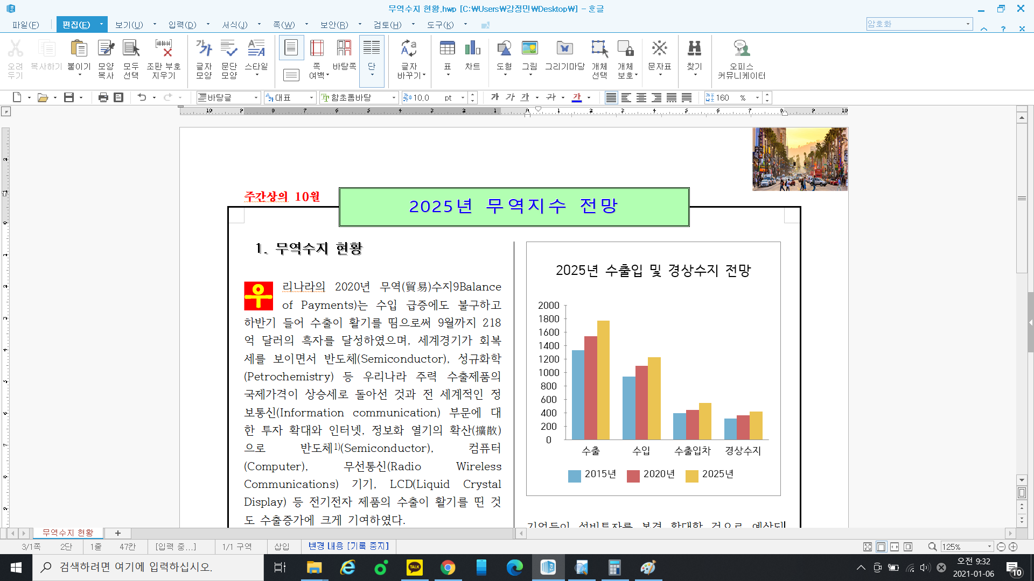The width and height of the screenshot is (1034, 581).
Task: Click the save floppy disk icon
Action: pos(69,97)
